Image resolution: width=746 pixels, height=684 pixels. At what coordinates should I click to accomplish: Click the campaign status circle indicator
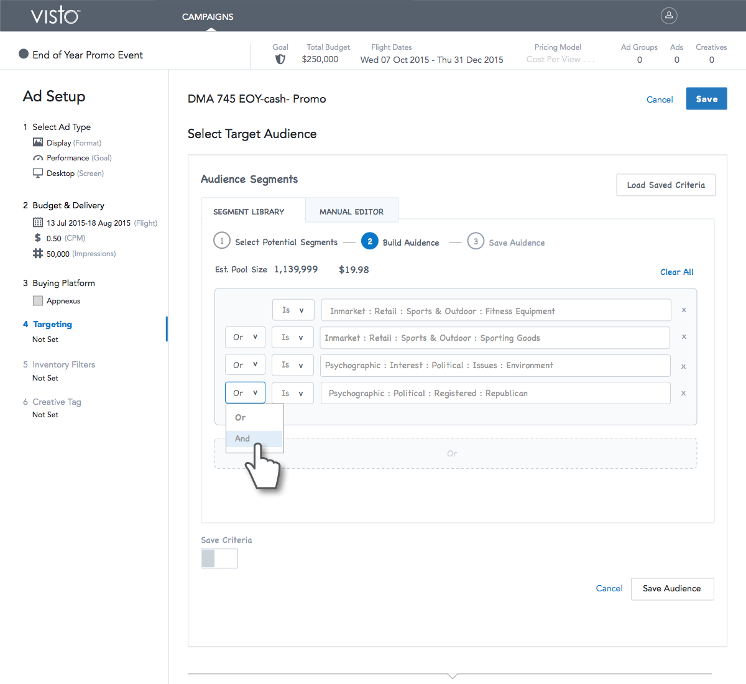point(24,54)
